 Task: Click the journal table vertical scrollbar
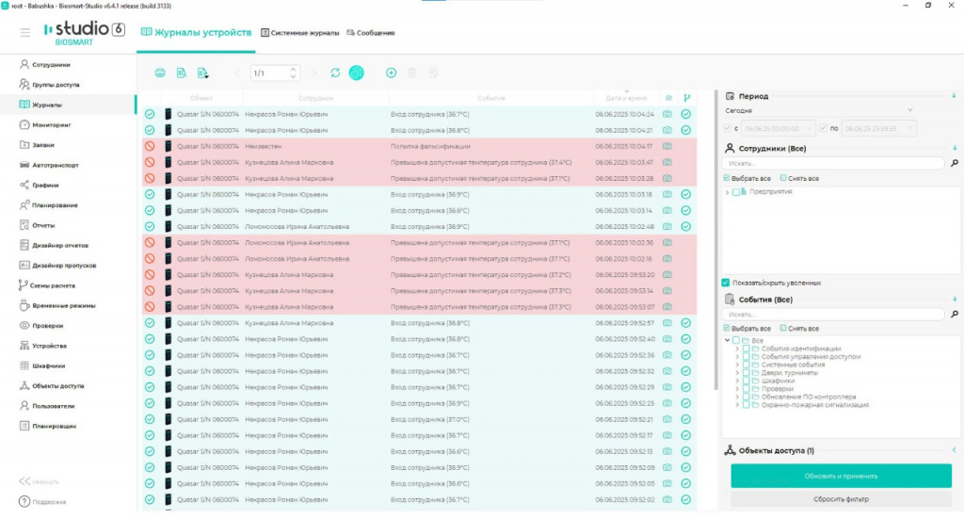[715, 240]
